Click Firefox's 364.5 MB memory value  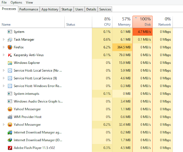tap(122, 47)
